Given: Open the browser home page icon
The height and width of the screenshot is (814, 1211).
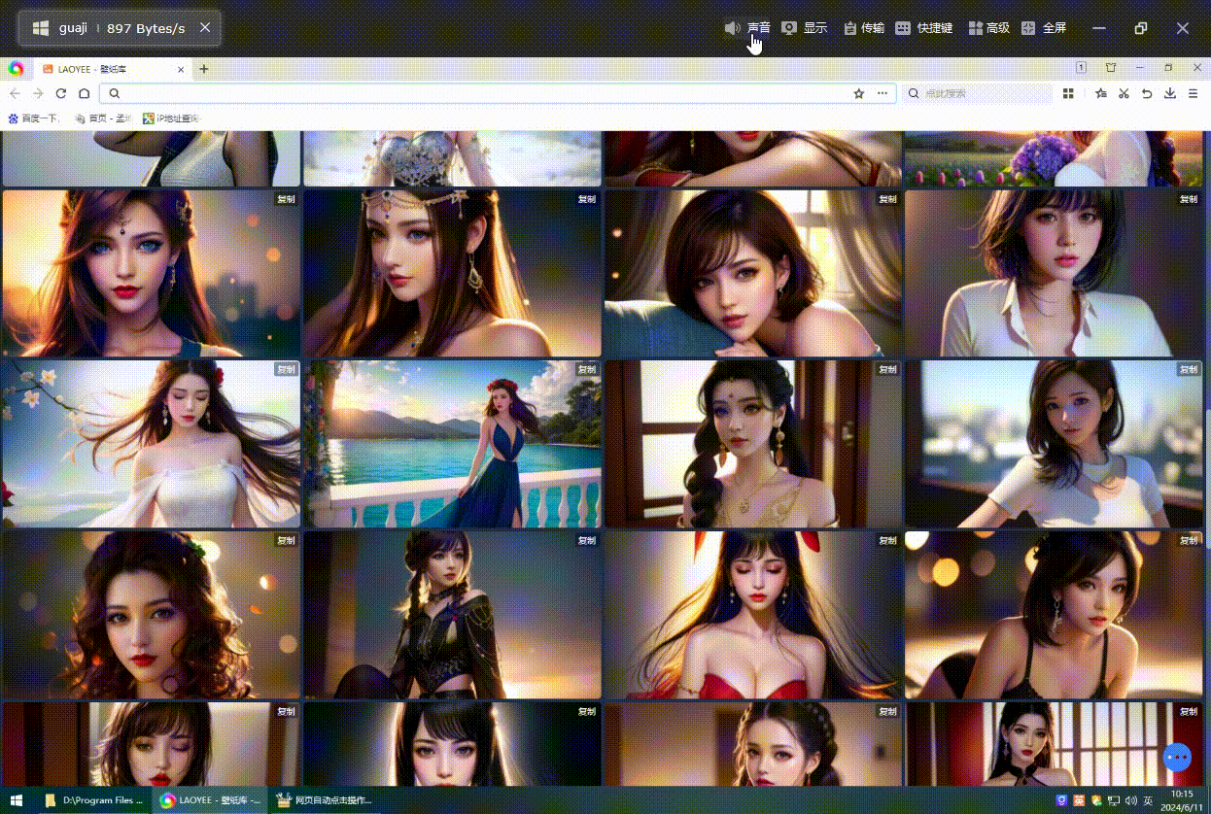Looking at the screenshot, I should point(85,93).
